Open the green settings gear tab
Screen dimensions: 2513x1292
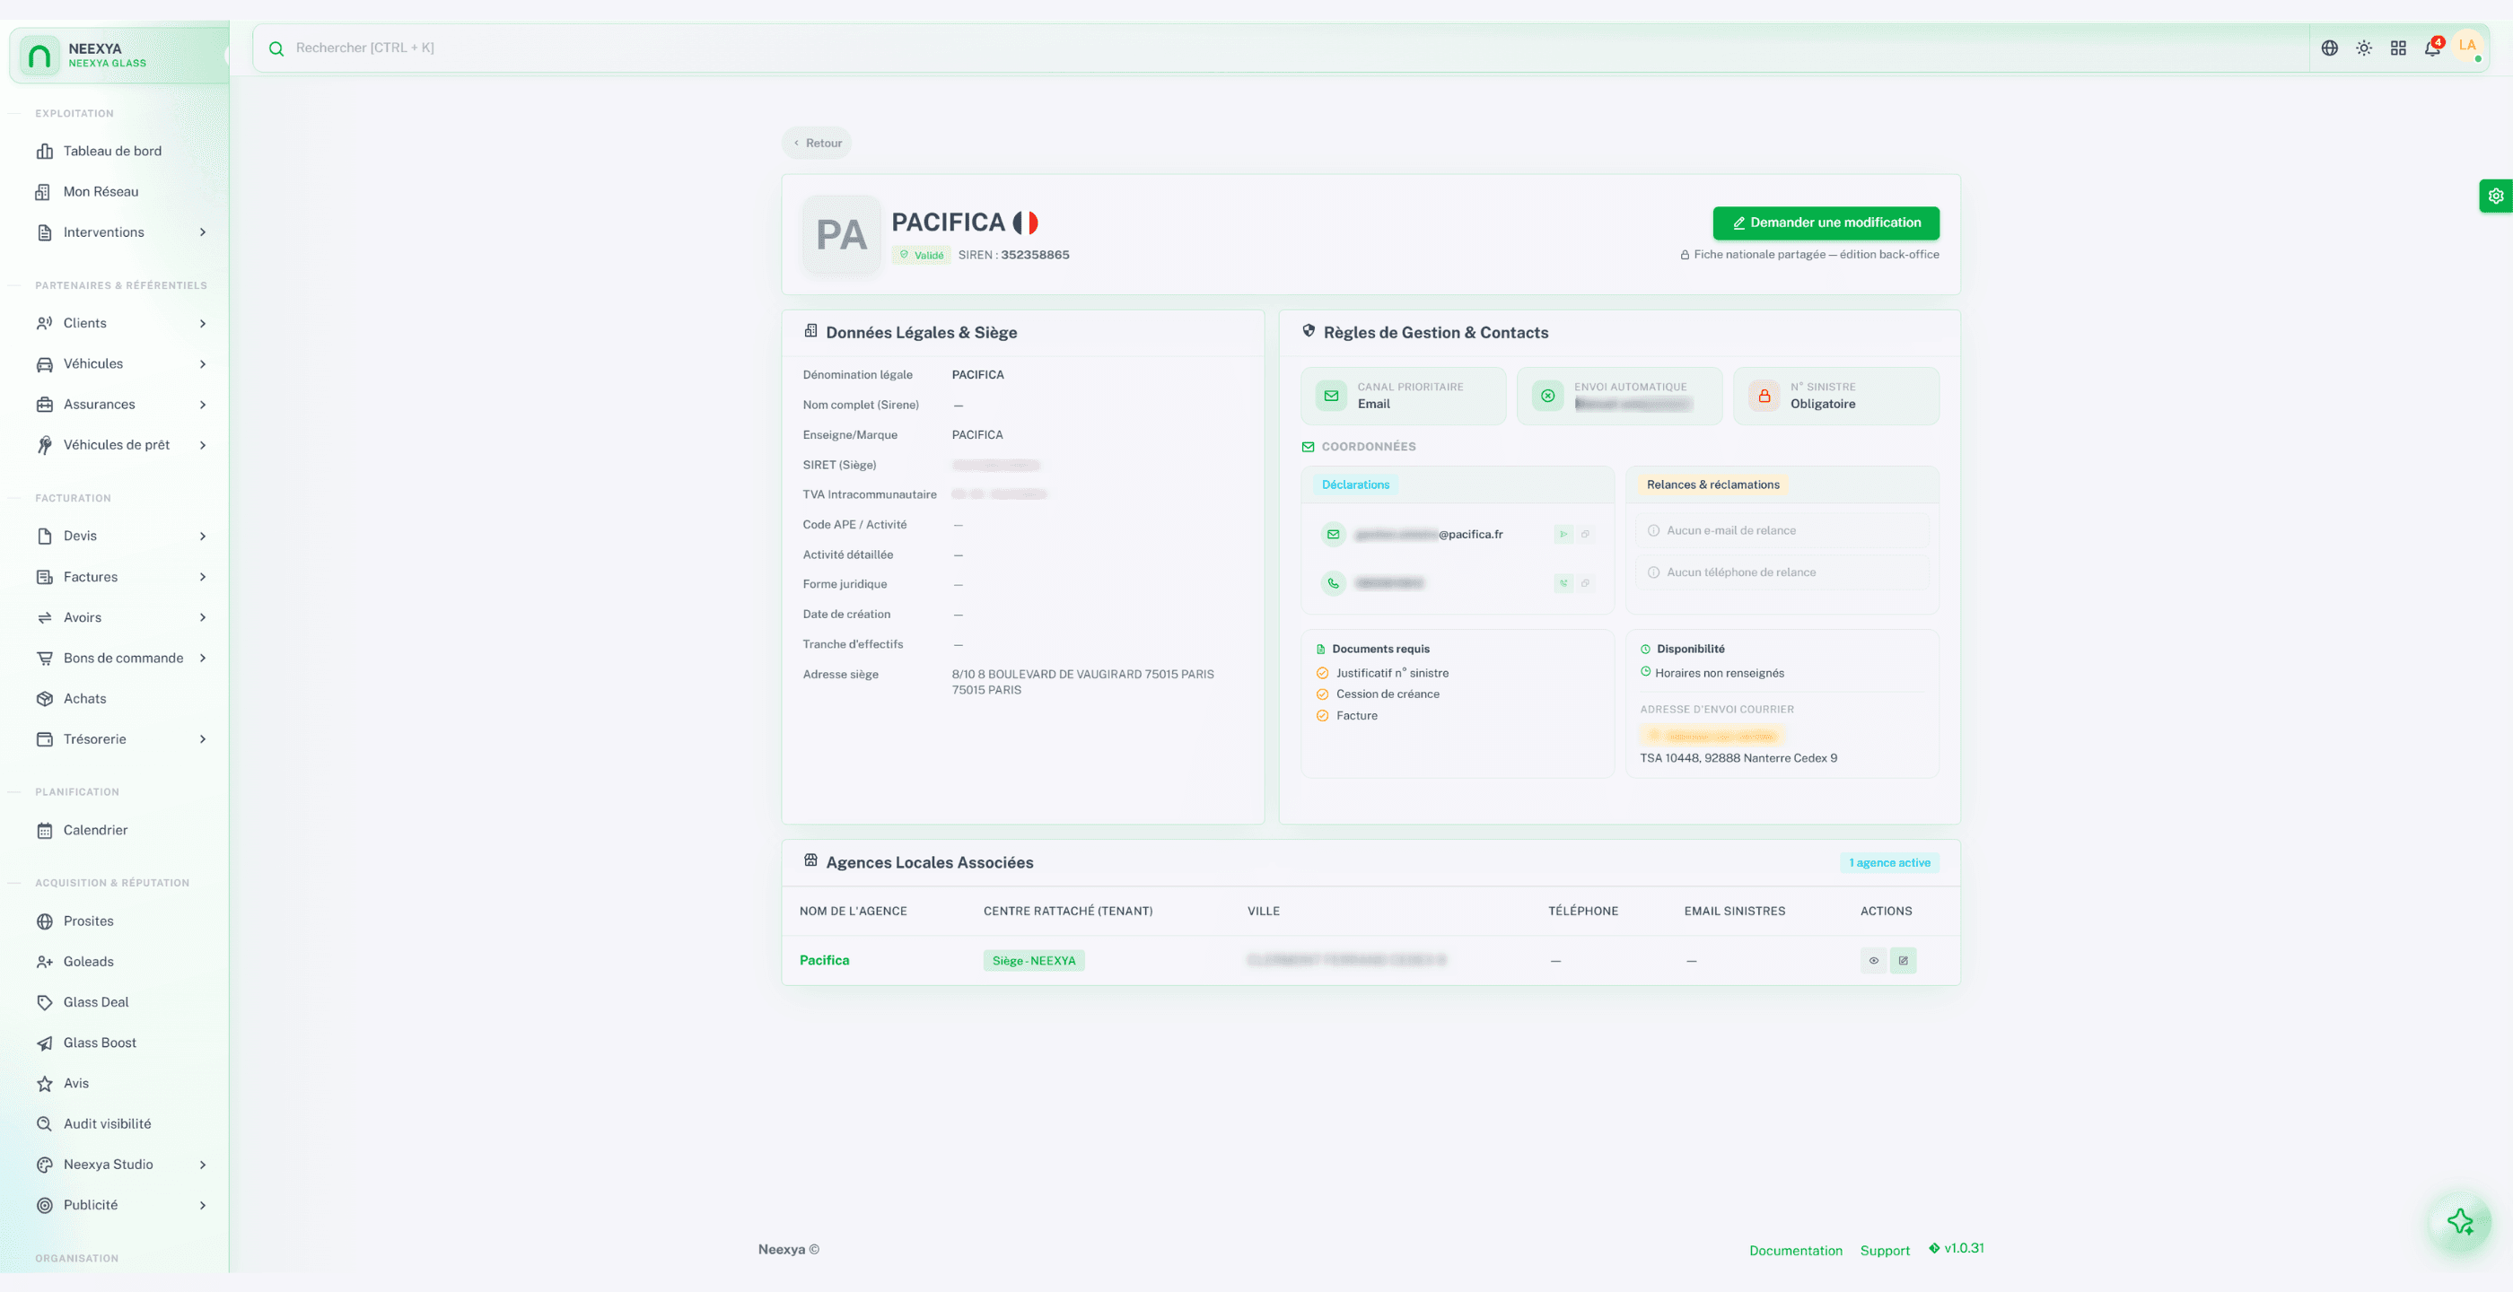(2495, 196)
